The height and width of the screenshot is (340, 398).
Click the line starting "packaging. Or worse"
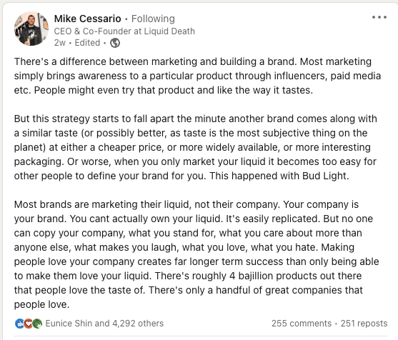195,161
